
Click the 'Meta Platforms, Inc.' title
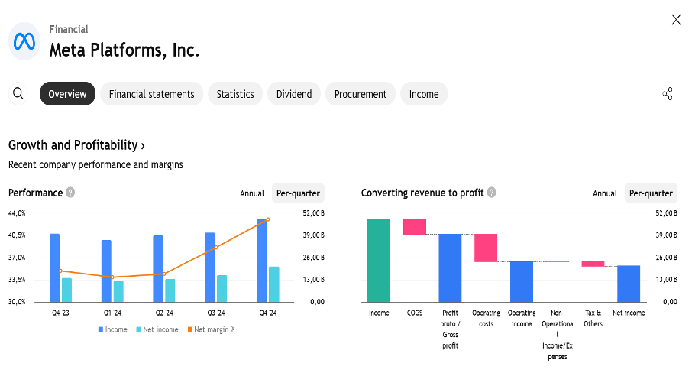(124, 50)
